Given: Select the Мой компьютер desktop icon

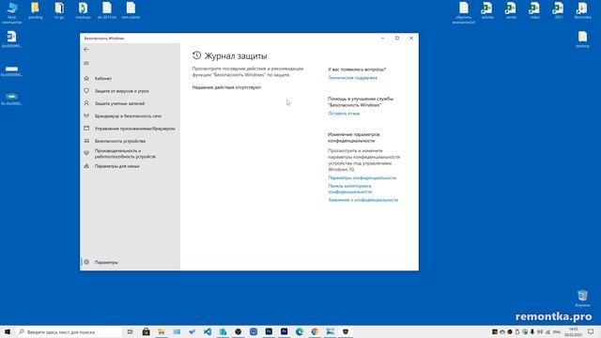Looking at the screenshot, I should pyautogui.click(x=12, y=12).
